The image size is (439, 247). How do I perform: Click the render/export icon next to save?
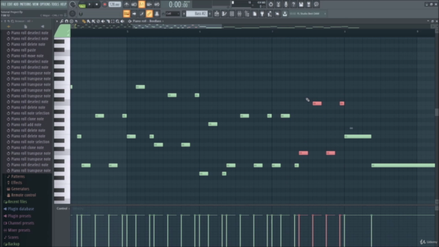click(309, 5)
